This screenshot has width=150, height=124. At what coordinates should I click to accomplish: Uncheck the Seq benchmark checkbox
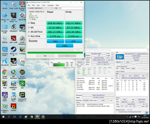(x=28, y=23)
